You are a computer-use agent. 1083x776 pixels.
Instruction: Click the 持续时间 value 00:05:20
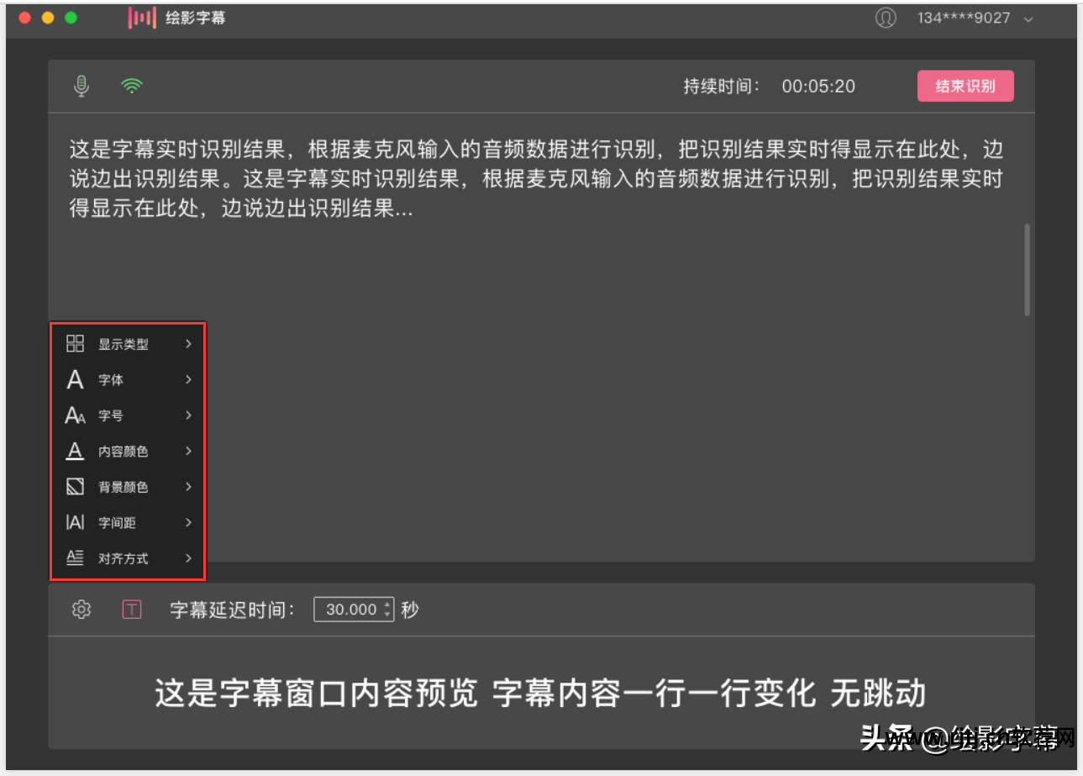click(x=818, y=86)
